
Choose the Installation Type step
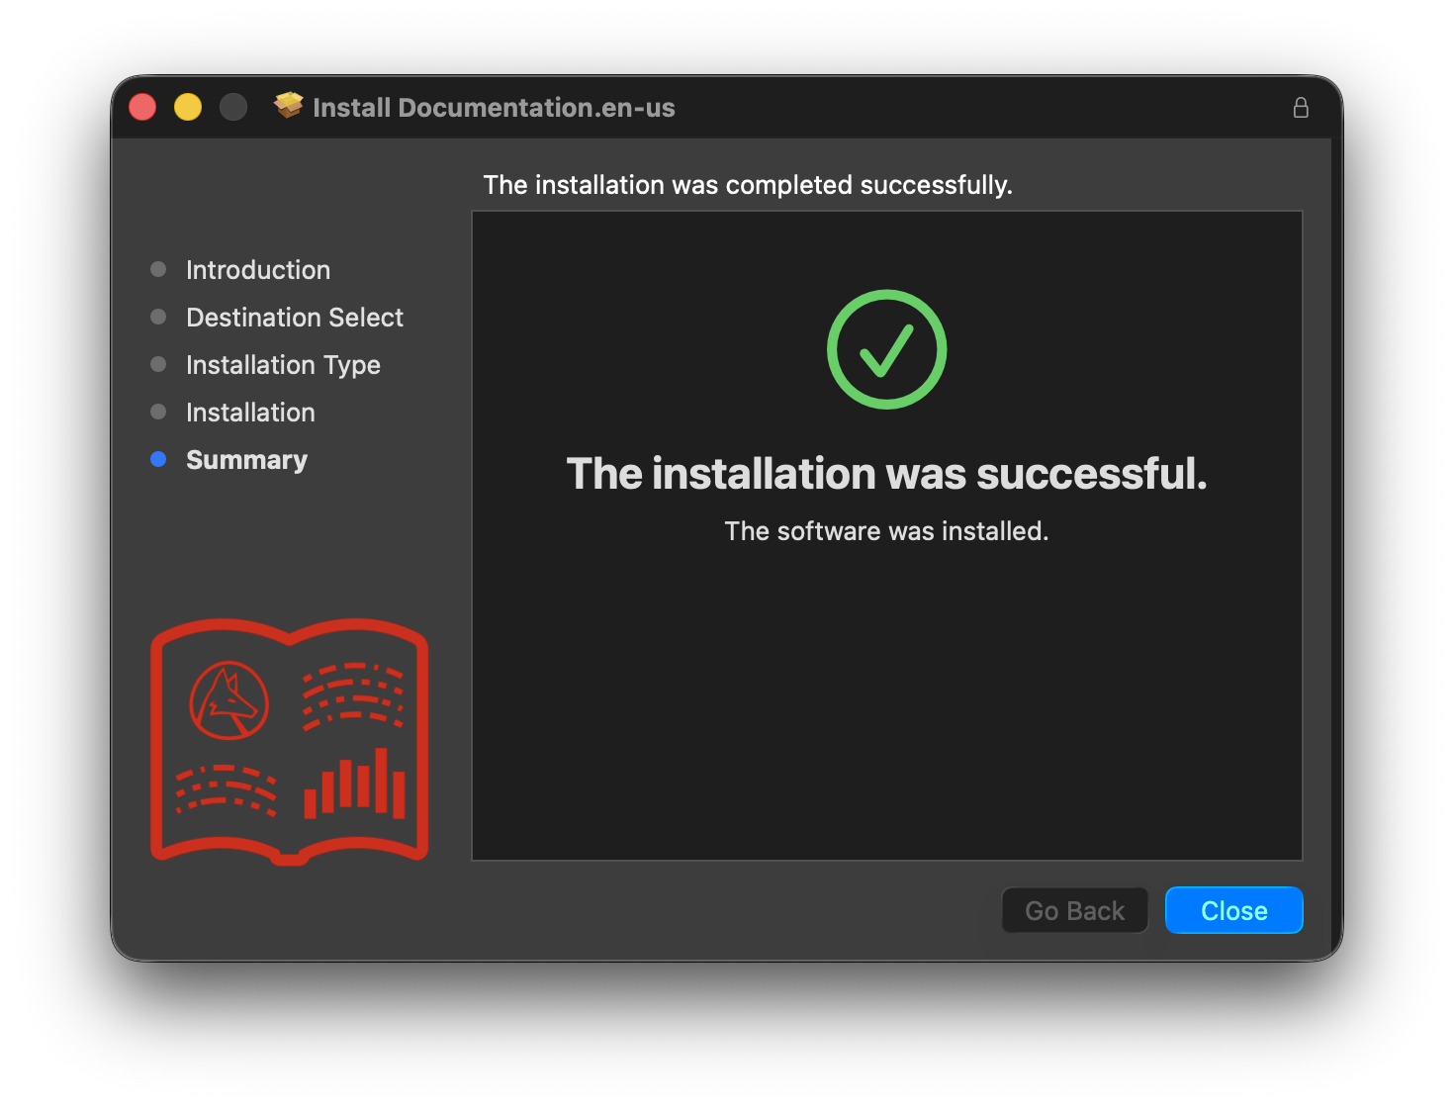[x=283, y=365]
